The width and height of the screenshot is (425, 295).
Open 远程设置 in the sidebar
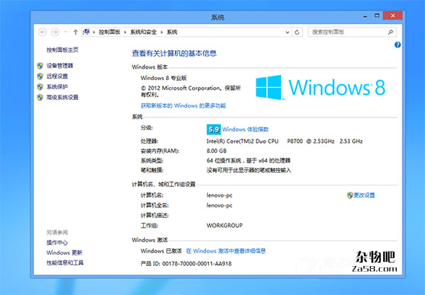click(x=57, y=76)
